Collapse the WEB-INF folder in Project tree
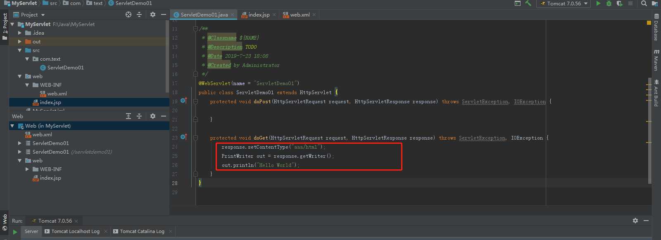 pyautogui.click(x=27, y=85)
